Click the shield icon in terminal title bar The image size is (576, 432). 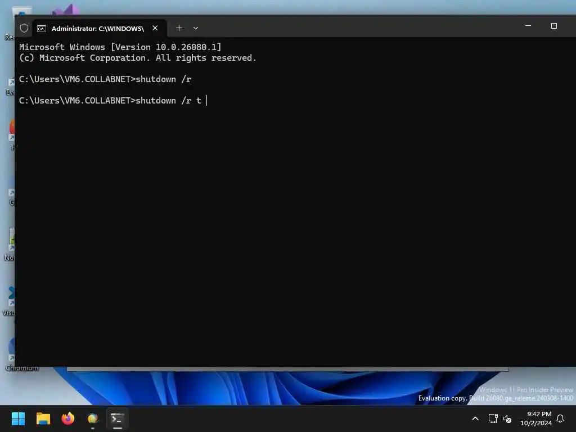pos(24,28)
